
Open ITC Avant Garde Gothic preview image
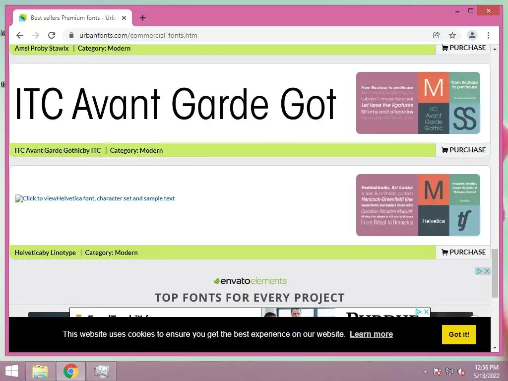pos(175,104)
